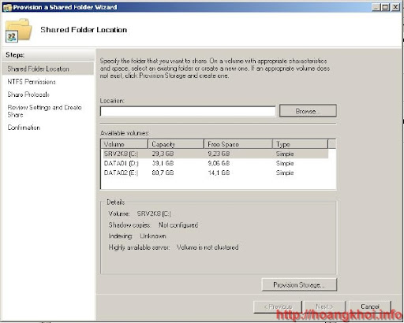Cancel the wizard
The width and height of the screenshot is (404, 323).
point(370,306)
